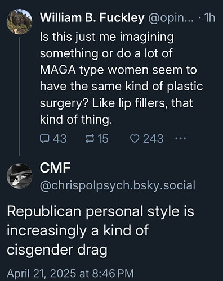Open the @chrispolpsych.bsky.social handle link
The height and width of the screenshot is (281, 223).
118,185
